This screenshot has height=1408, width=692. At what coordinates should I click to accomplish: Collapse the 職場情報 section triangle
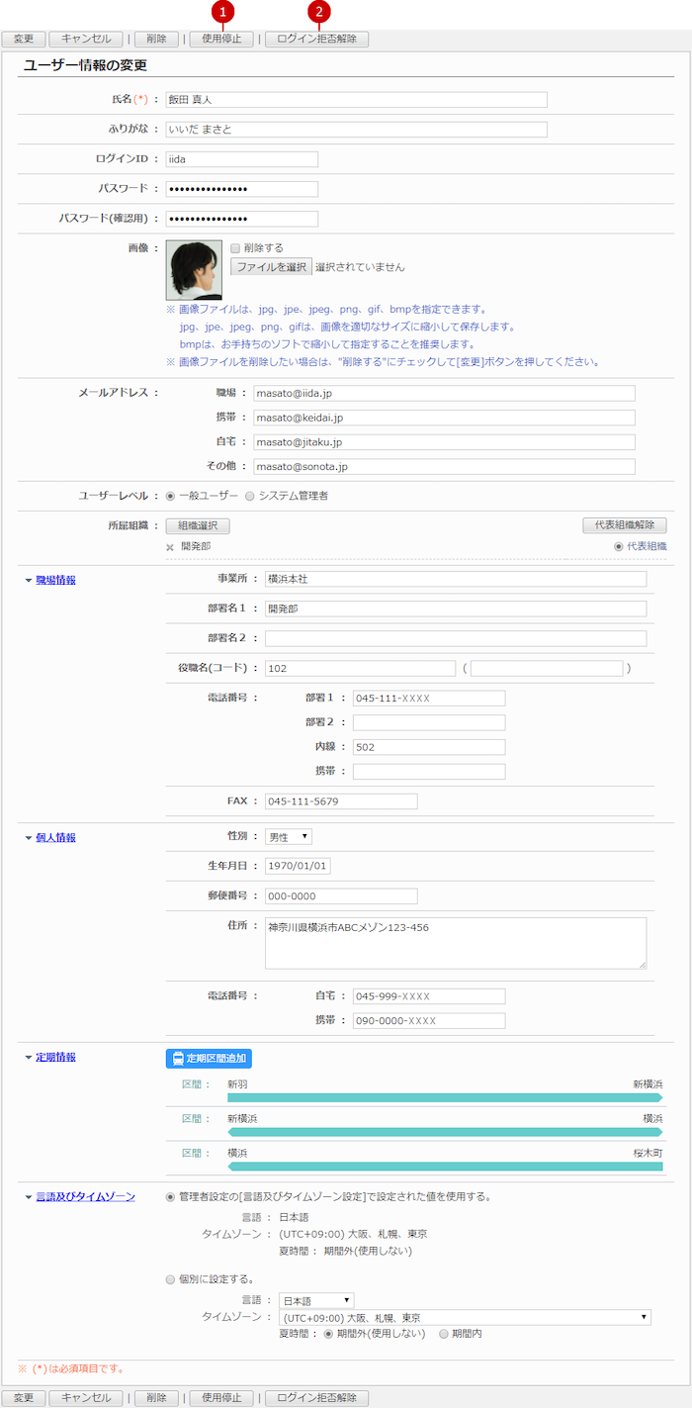click(x=29, y=581)
